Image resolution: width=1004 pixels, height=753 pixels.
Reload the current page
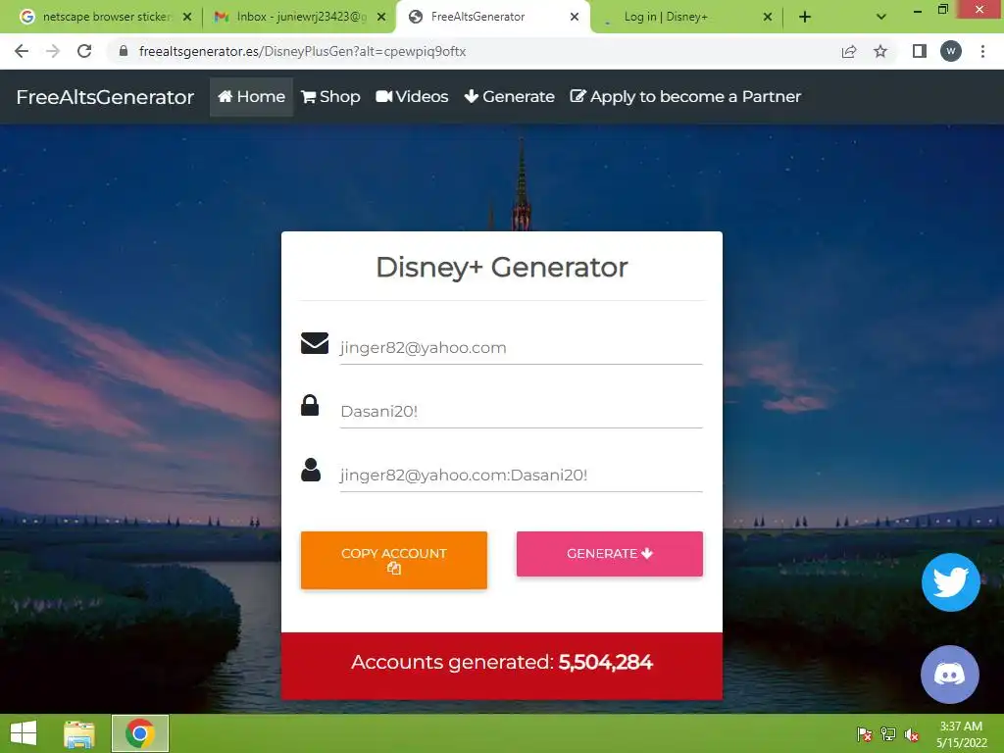(x=84, y=51)
